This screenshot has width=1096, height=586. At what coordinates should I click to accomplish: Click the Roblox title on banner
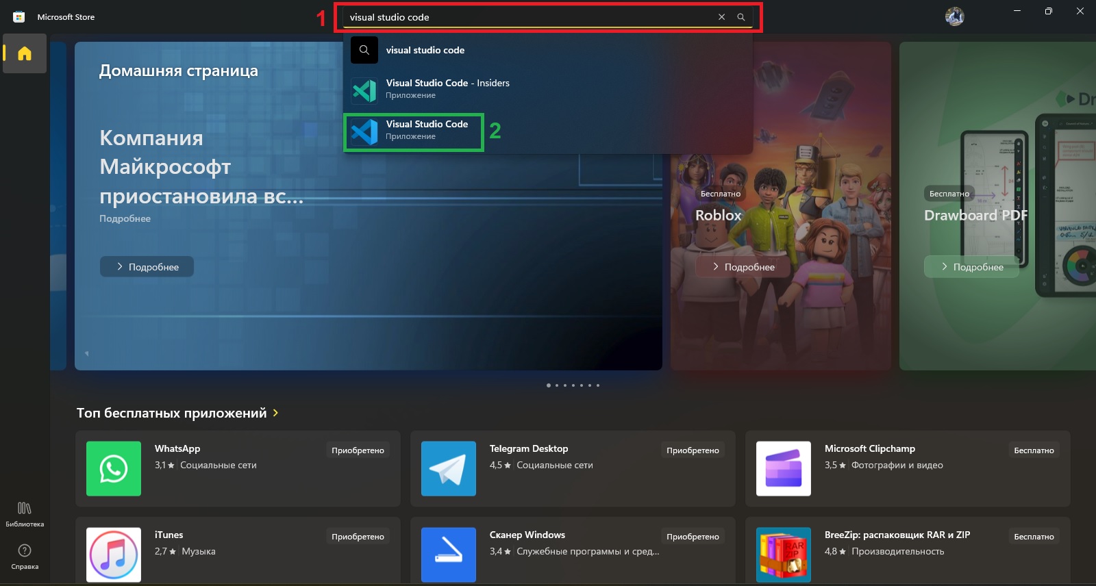point(719,215)
